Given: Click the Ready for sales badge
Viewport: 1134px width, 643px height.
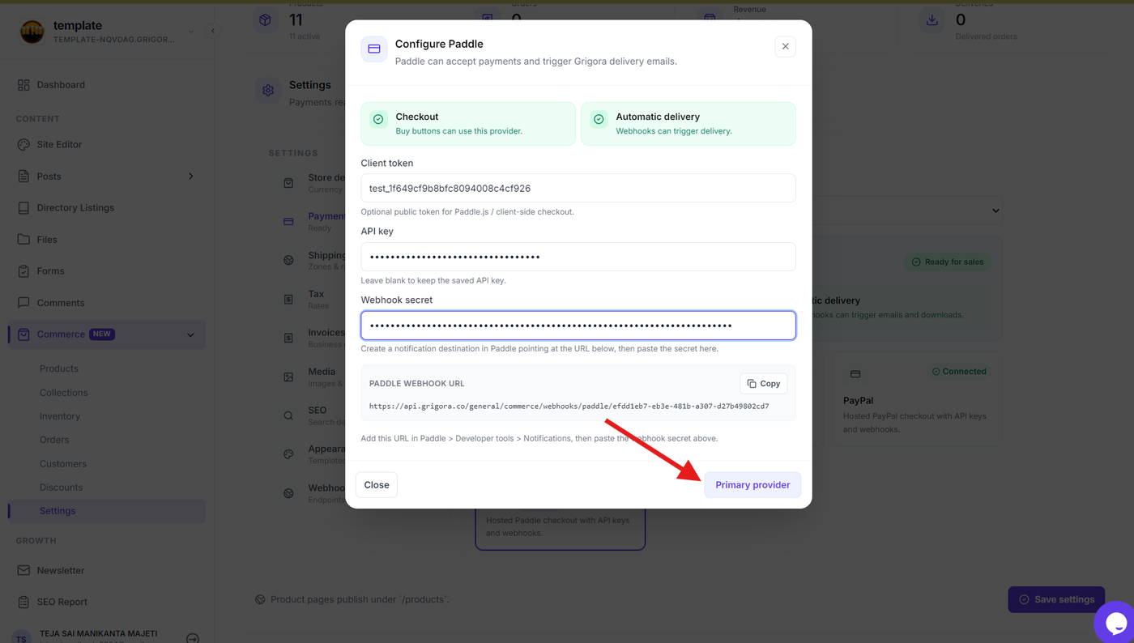Looking at the screenshot, I should click(x=949, y=262).
